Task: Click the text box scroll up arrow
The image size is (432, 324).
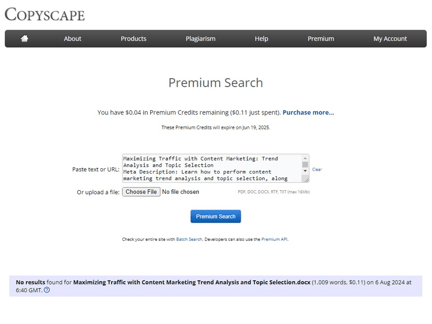Action: point(305,158)
